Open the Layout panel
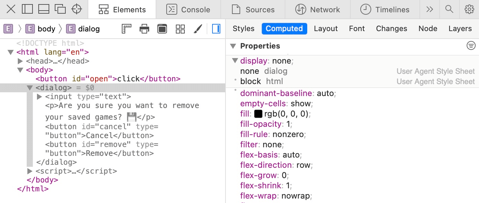The height and width of the screenshot is (203, 479). click(x=326, y=29)
